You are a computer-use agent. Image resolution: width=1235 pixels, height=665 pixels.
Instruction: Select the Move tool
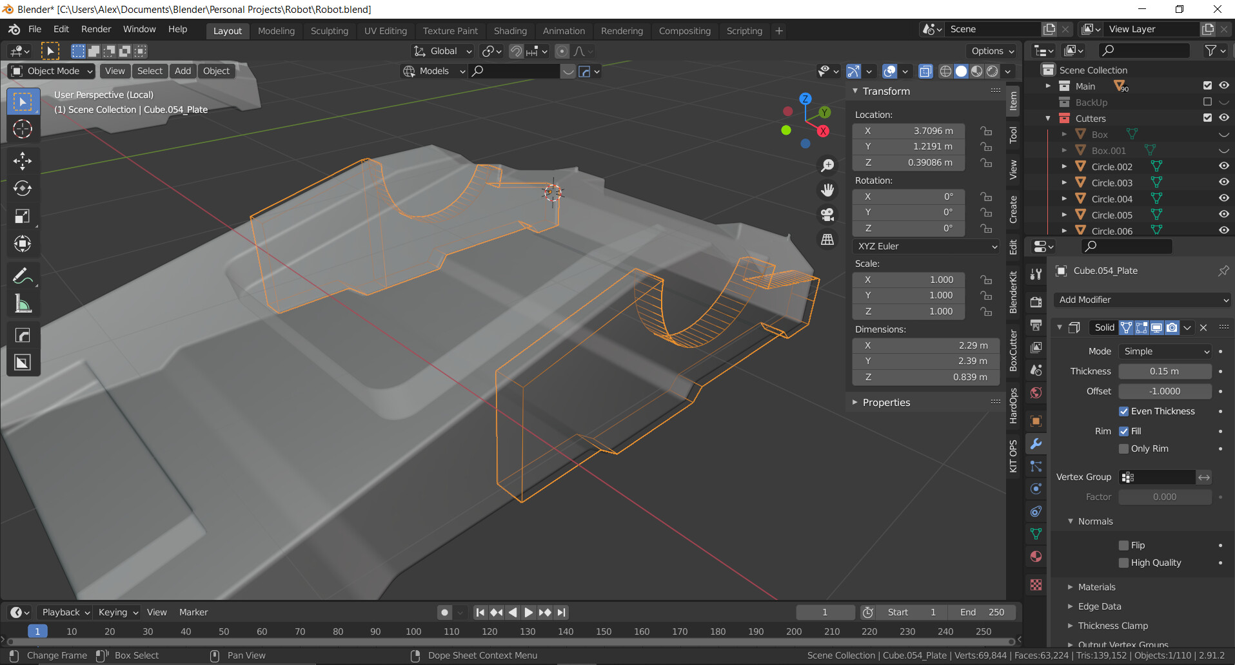[x=23, y=160]
